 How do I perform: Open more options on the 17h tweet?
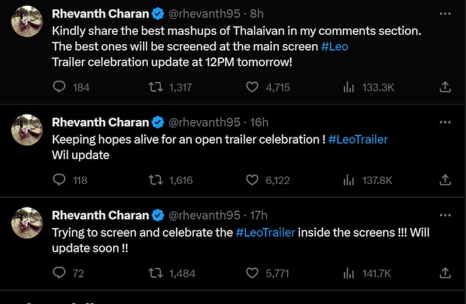tap(445, 215)
